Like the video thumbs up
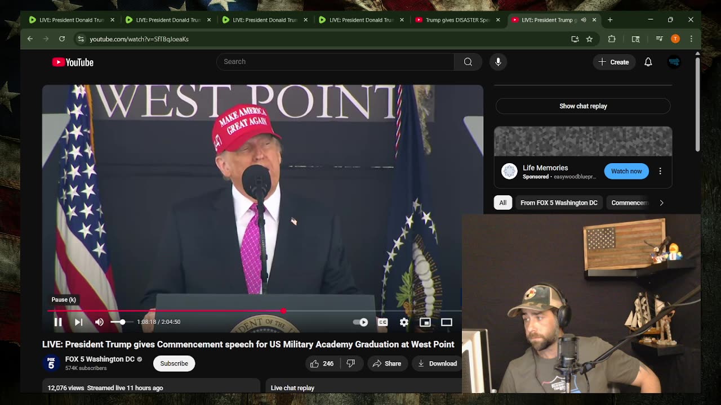The height and width of the screenshot is (405, 721). click(x=323, y=363)
